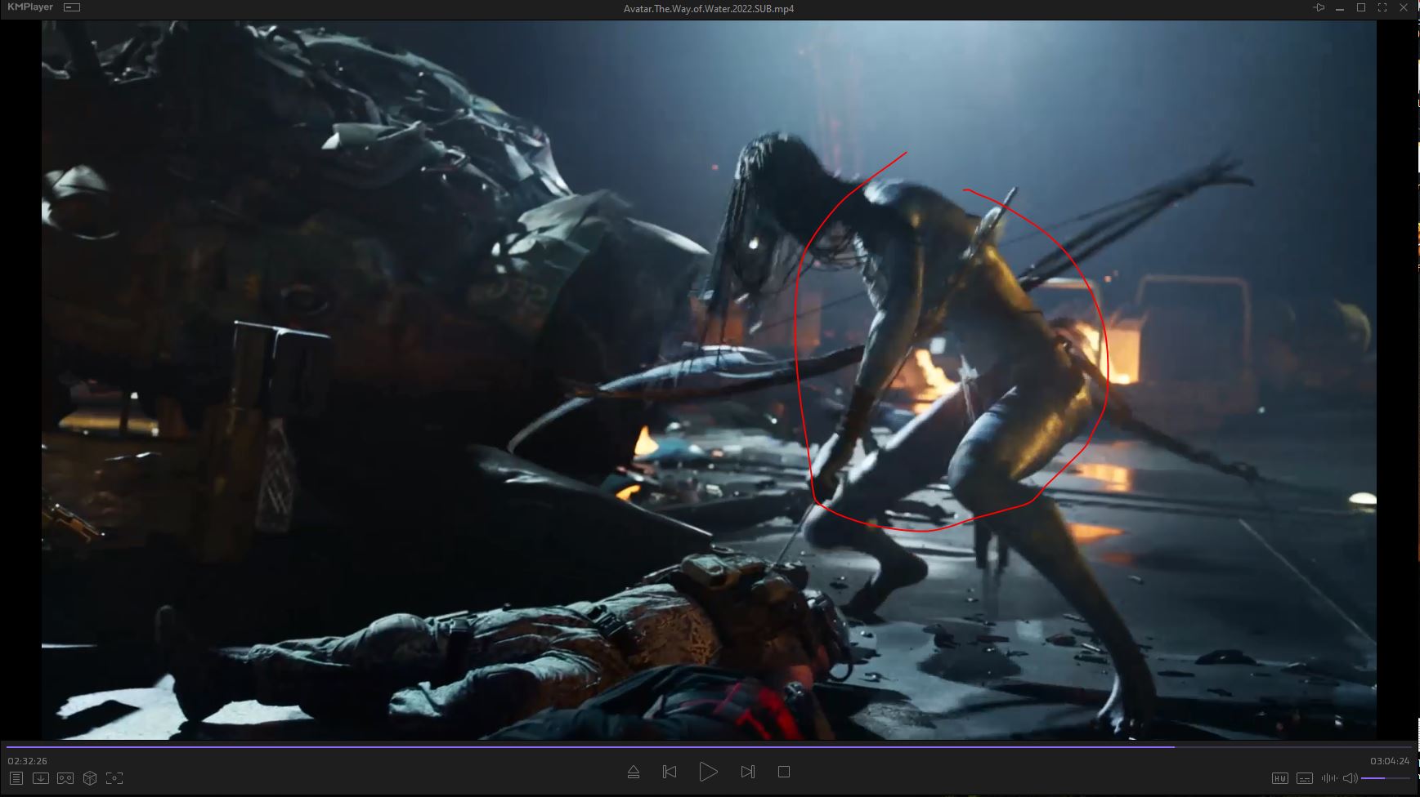Open subtitle settings icon

1305,778
